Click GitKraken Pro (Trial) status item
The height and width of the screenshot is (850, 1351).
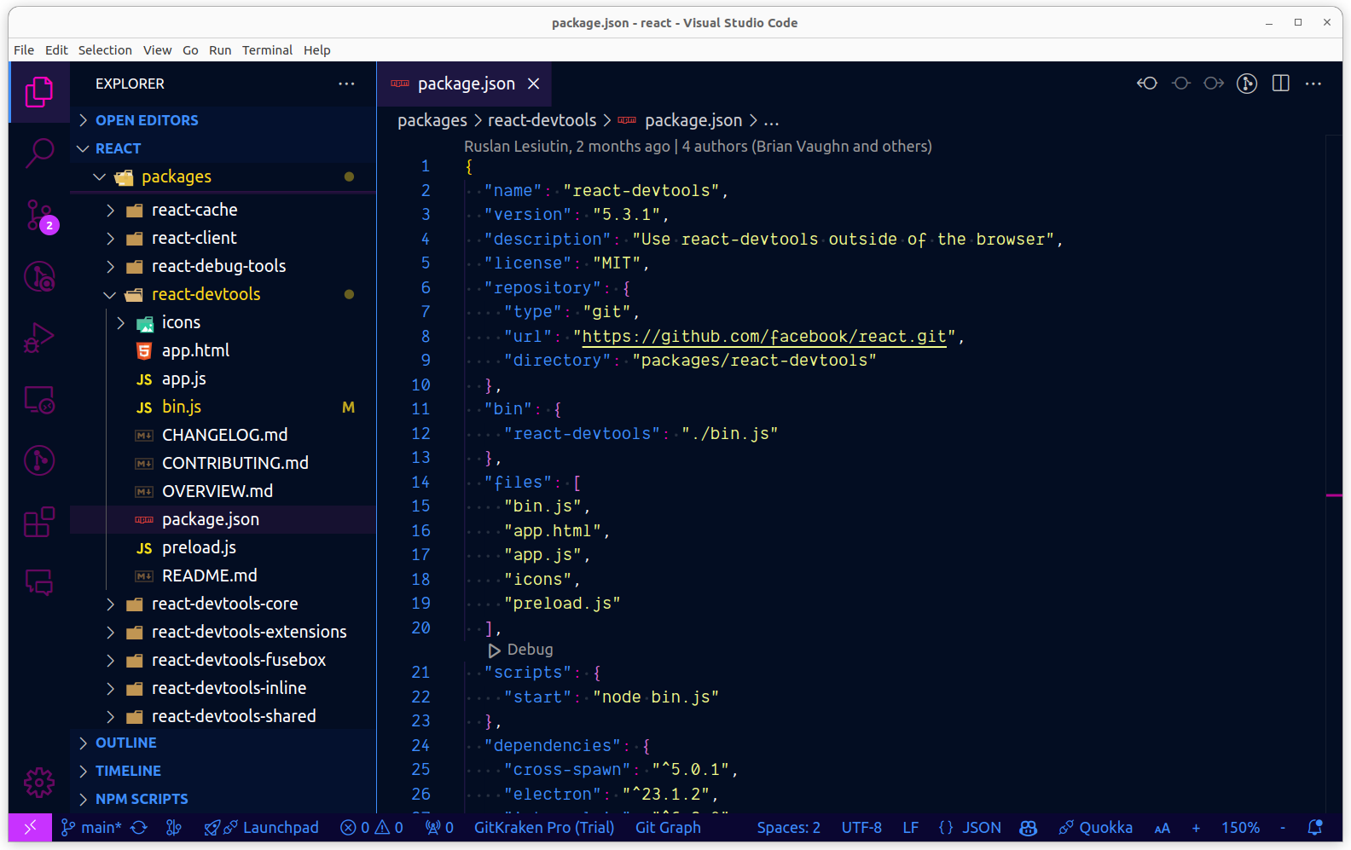tap(544, 827)
